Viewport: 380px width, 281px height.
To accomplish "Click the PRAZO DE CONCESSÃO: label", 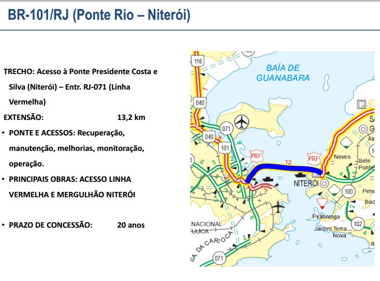I will point(51,225).
